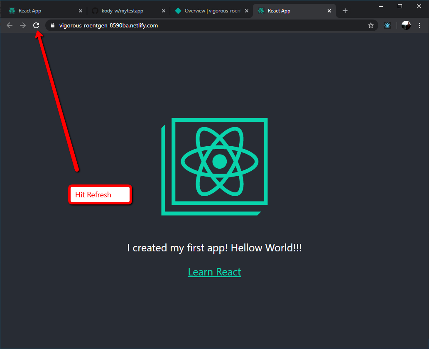The image size is (429, 349).
Task: Close the Chrome window
Action: coord(419,6)
